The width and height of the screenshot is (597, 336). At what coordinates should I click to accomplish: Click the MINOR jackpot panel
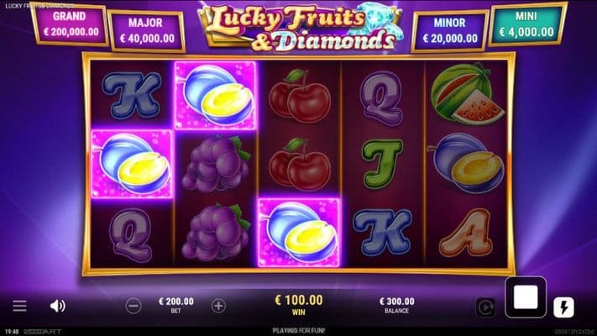[x=450, y=31]
